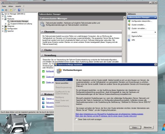Click the Abbrechen button
The width and height of the screenshot is (165, 134).
pos(148,127)
